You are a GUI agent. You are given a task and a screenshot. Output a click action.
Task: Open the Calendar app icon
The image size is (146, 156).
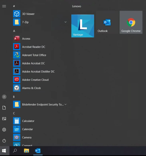click(x=17, y=129)
